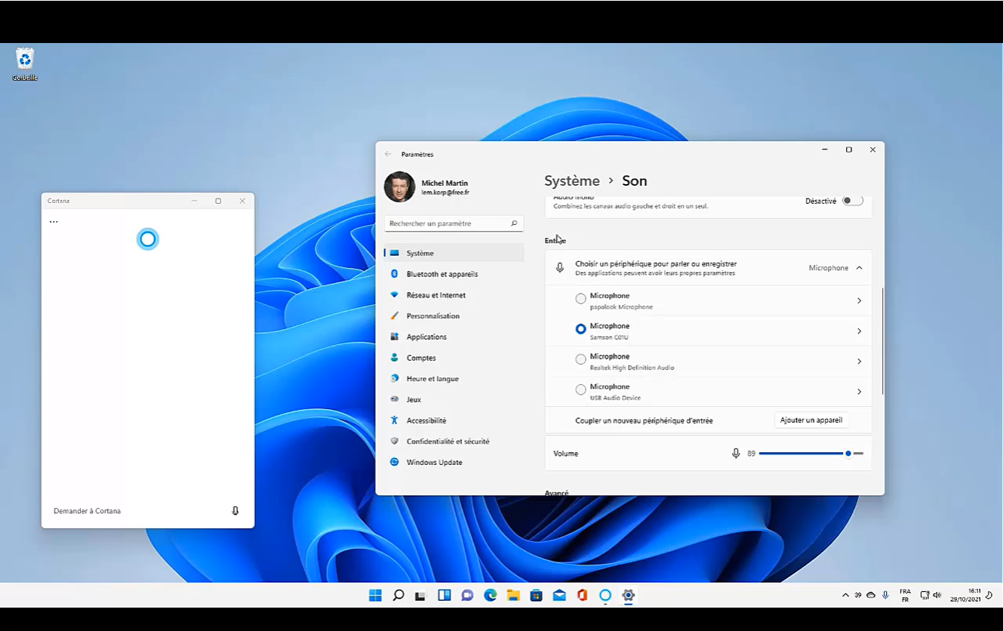The height and width of the screenshot is (631, 1003).
Task: Show hidden icons in the system tray
Action: pyautogui.click(x=845, y=595)
